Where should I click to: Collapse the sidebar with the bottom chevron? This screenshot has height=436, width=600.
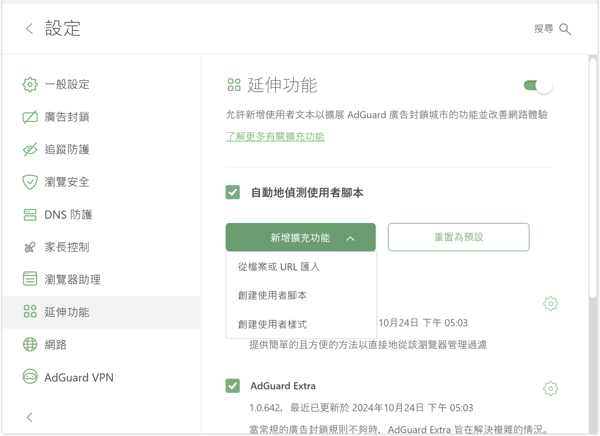click(x=30, y=417)
